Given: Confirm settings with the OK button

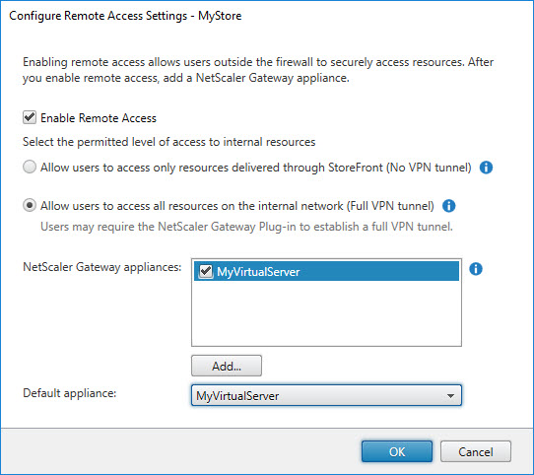Looking at the screenshot, I should click(x=397, y=451).
